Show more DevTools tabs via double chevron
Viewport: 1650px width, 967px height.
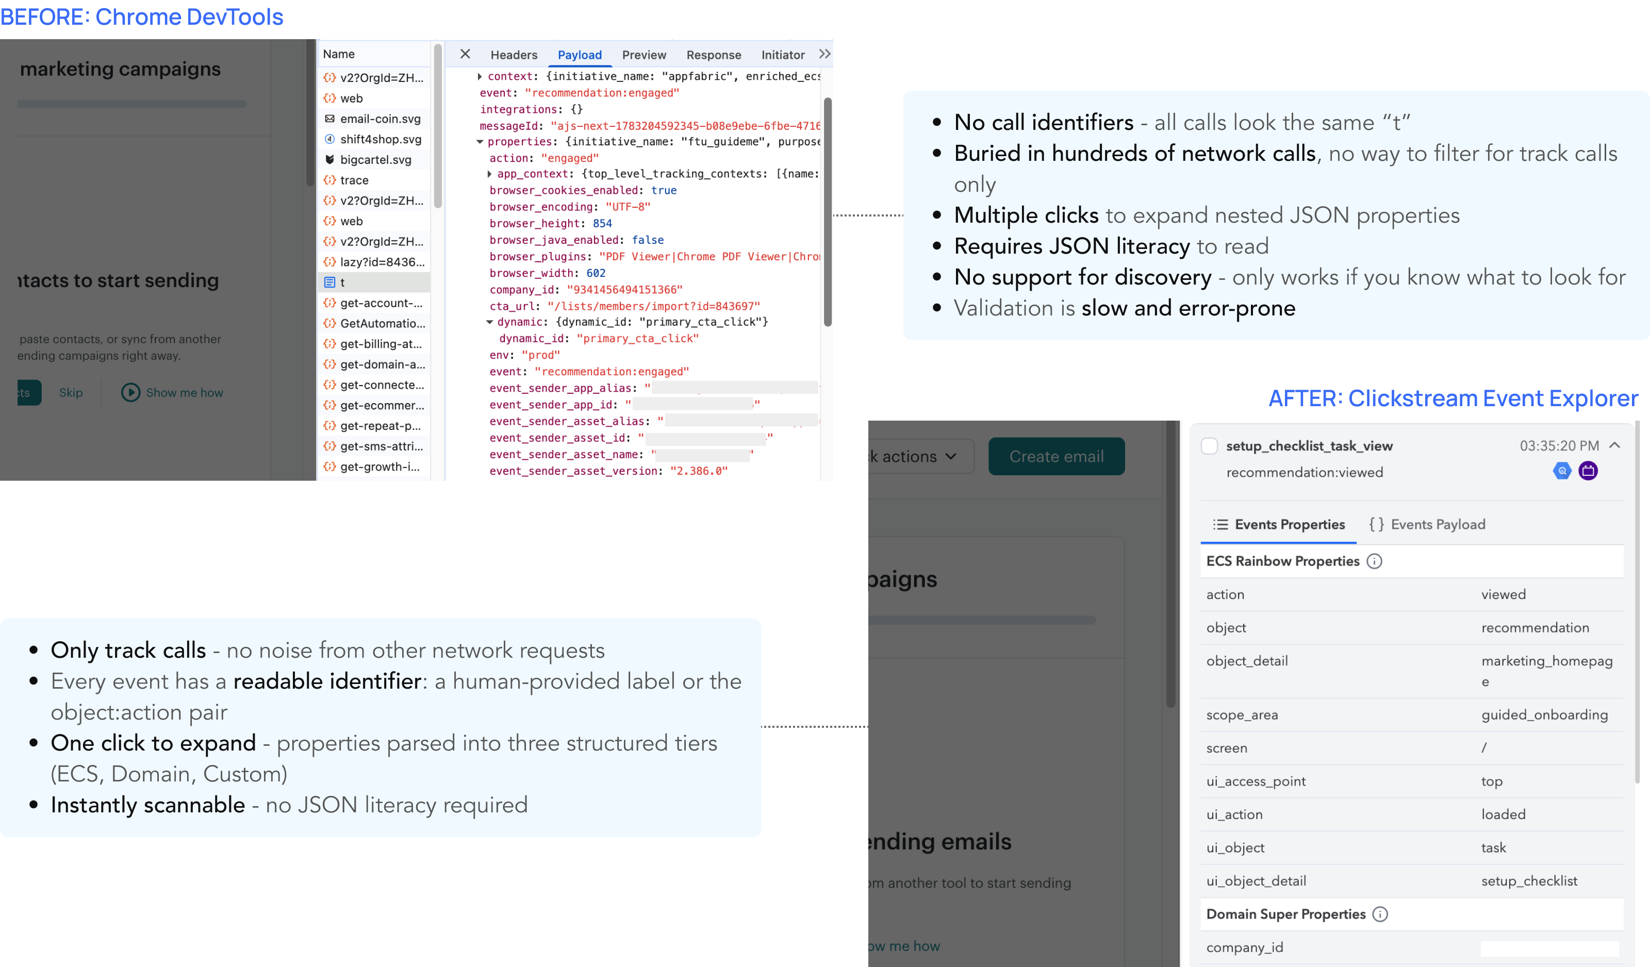[x=824, y=54]
